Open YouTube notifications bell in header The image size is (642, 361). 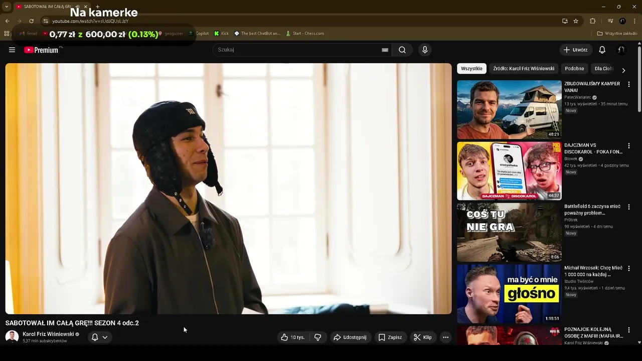(602, 50)
